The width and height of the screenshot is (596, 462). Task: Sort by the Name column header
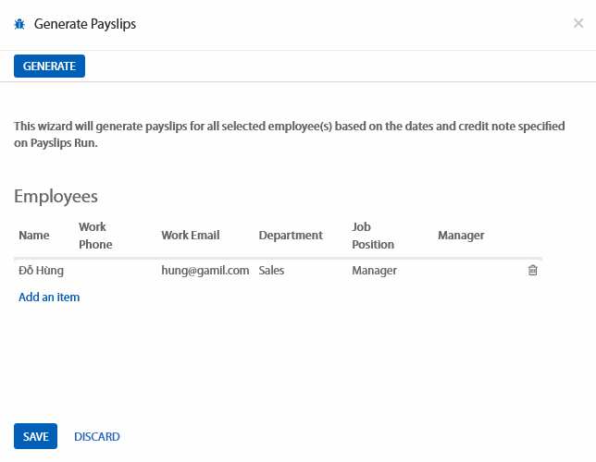point(33,236)
